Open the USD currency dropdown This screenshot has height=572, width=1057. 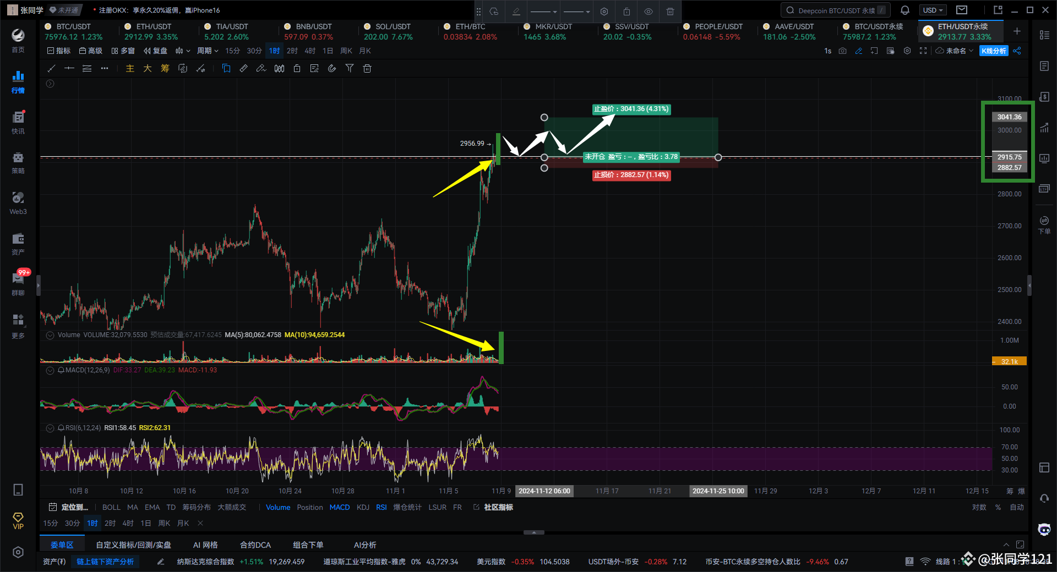tap(932, 10)
